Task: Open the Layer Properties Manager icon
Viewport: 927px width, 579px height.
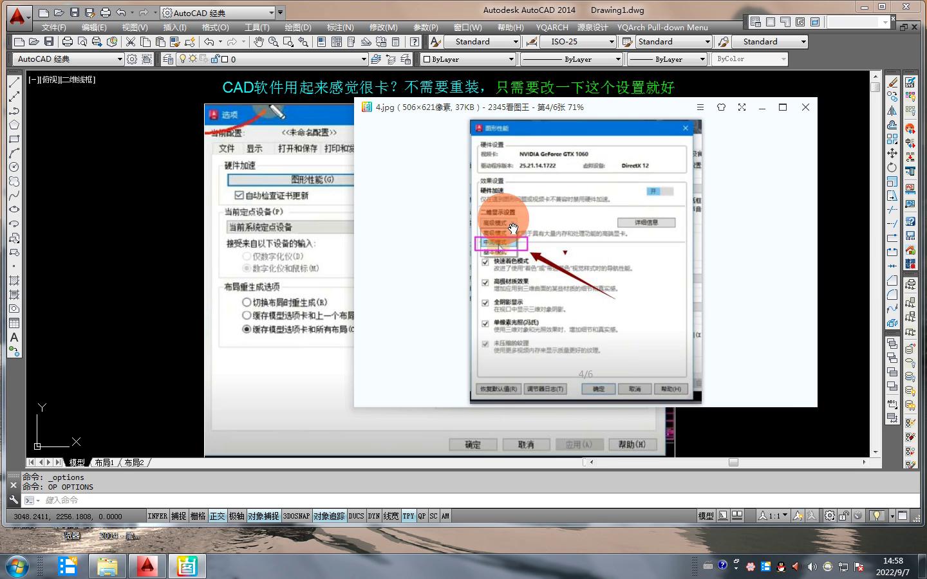Action: [168, 59]
